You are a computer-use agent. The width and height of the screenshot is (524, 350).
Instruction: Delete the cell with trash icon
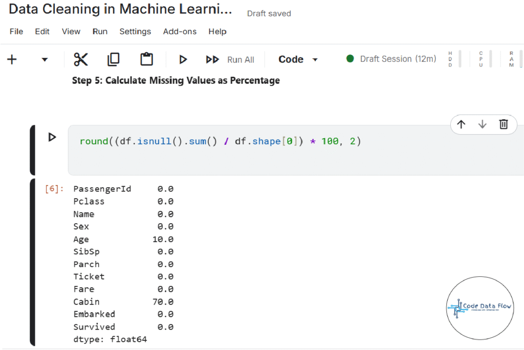click(504, 124)
